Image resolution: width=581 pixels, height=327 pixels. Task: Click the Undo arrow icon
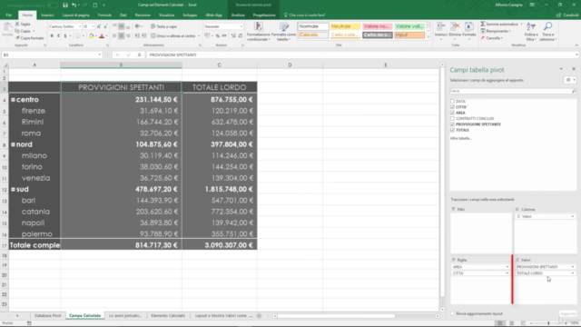(x=74, y=5)
